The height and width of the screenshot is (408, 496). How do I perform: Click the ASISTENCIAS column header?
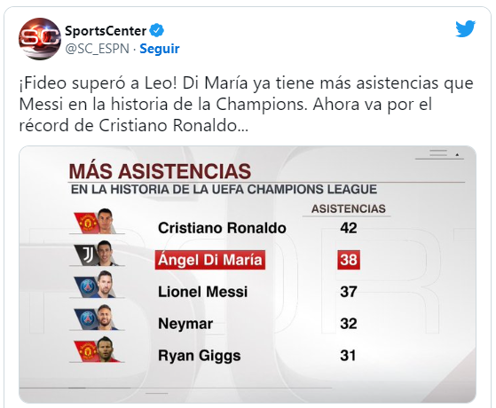(349, 208)
